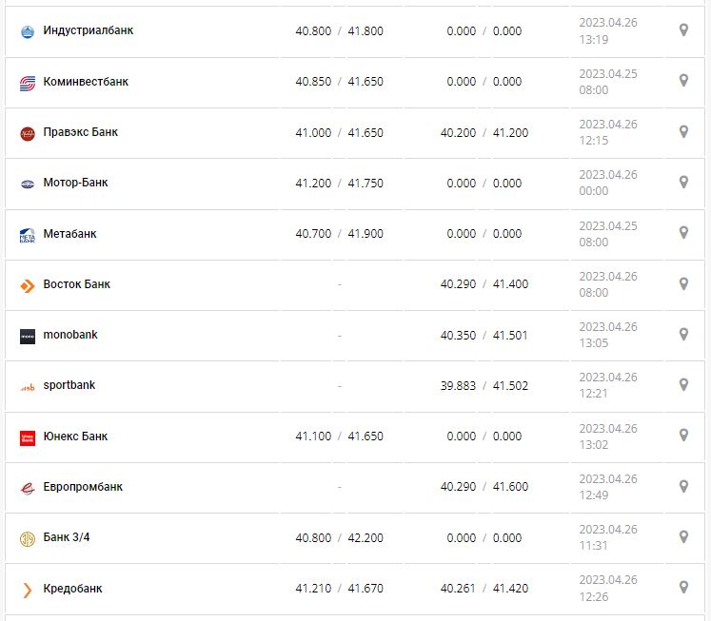Open the Правэкс Банк name link
Viewport: 711px width, 621px height.
[81, 132]
